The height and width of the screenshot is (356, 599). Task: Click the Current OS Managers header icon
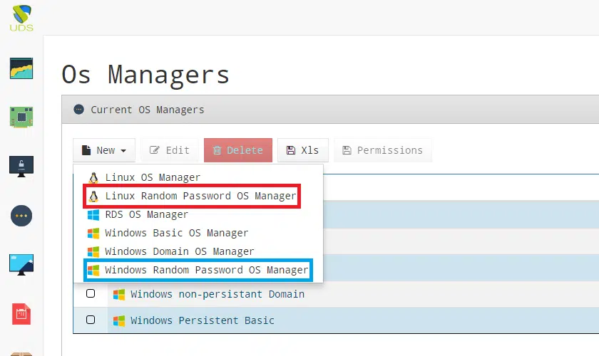(x=78, y=110)
